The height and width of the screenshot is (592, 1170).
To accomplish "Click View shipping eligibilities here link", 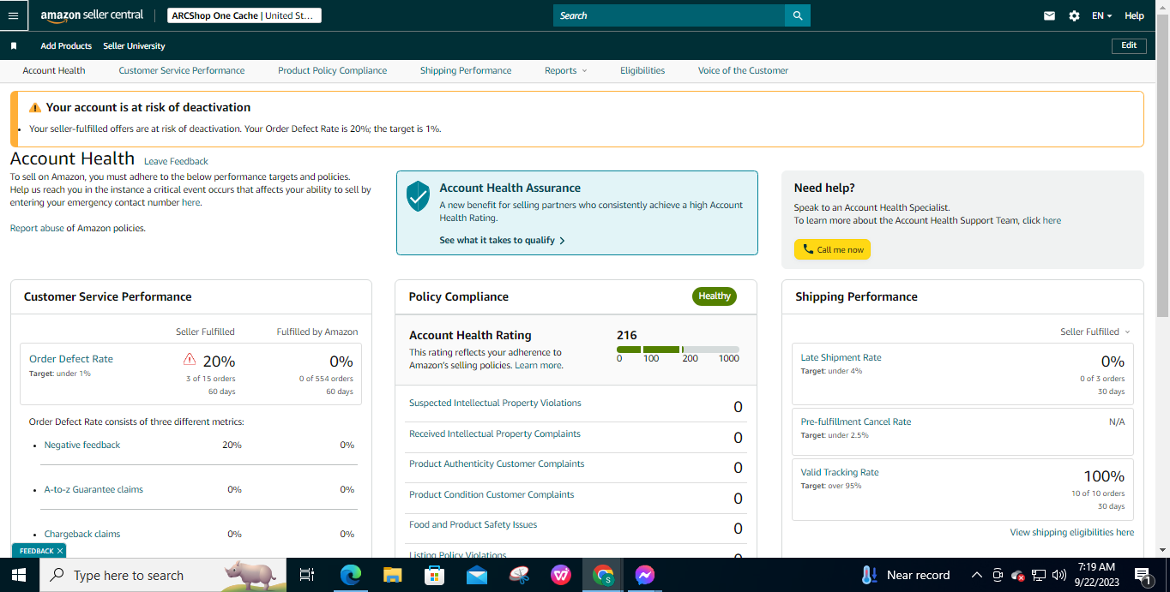I will (x=1072, y=532).
